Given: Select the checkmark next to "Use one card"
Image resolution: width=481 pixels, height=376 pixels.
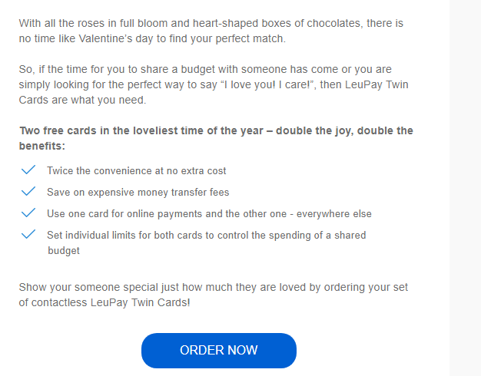Looking at the screenshot, I should [x=28, y=213].
